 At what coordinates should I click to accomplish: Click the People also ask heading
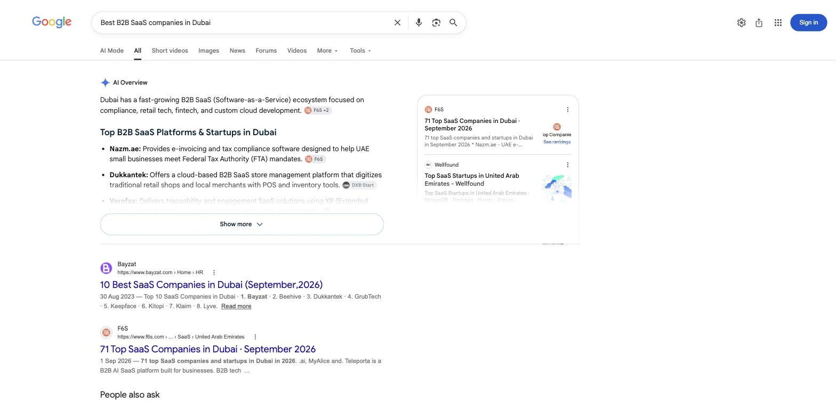pyautogui.click(x=130, y=395)
